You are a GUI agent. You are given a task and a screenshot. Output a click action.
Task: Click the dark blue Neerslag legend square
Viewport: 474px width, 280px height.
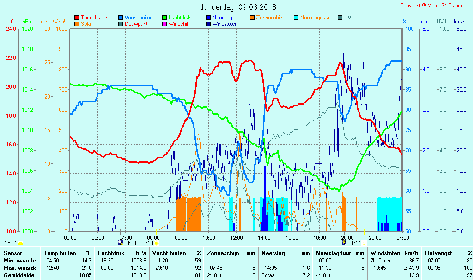pos(208,17)
